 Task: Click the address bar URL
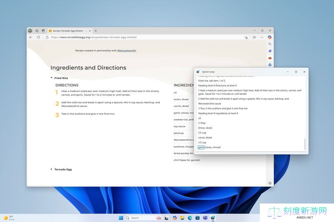click(x=94, y=37)
